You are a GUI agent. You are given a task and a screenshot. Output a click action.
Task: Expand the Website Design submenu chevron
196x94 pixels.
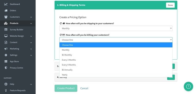(x=31, y=36)
